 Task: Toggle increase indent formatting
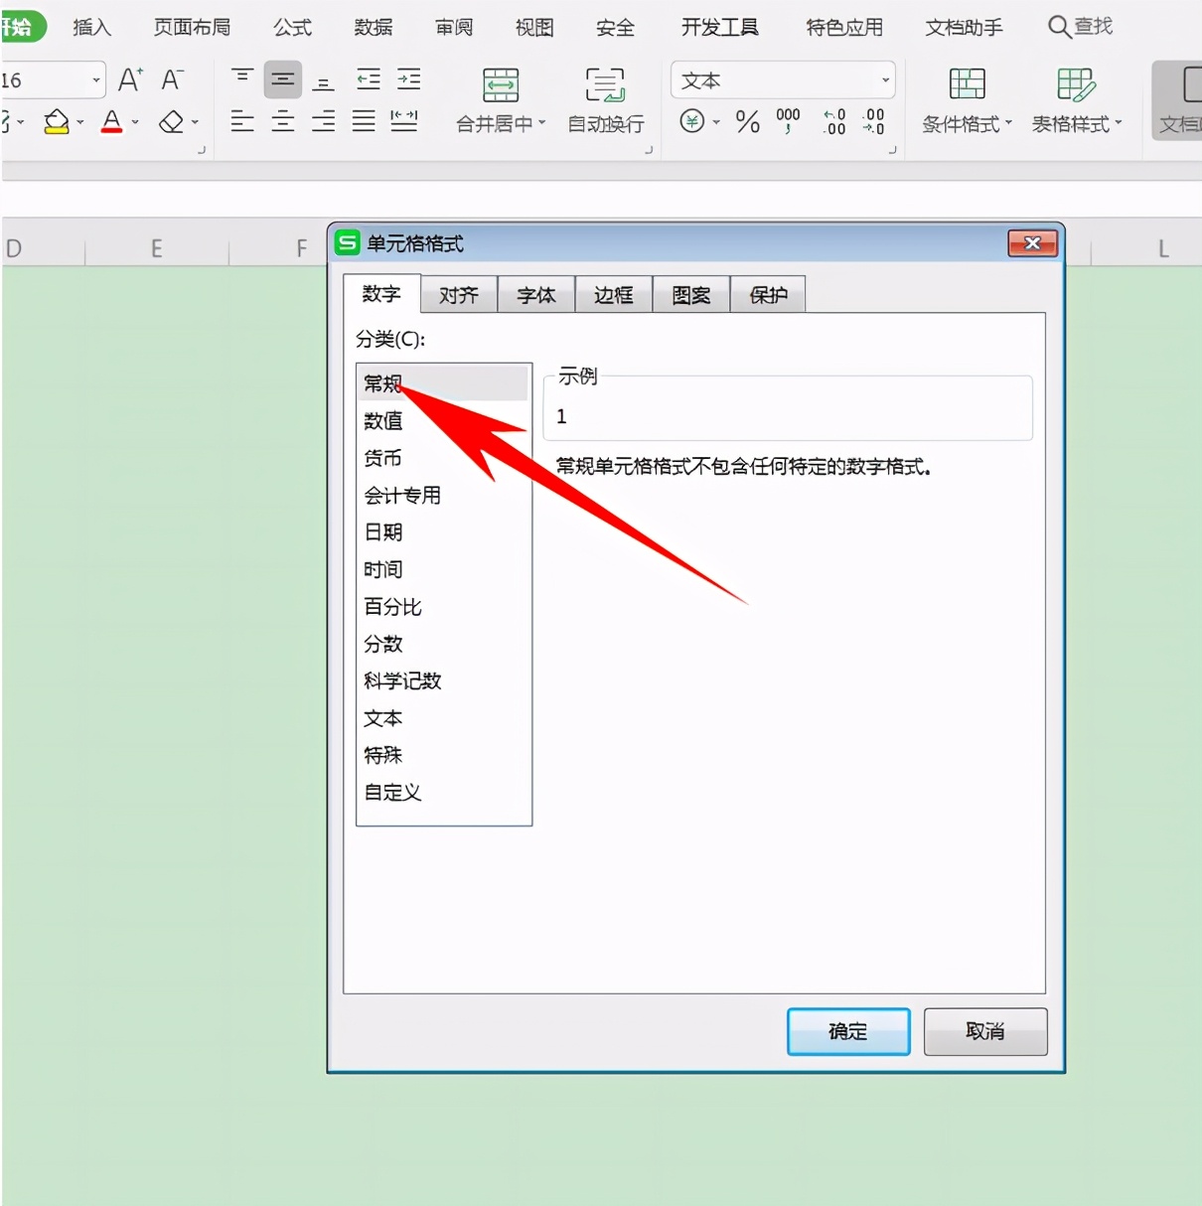(408, 79)
